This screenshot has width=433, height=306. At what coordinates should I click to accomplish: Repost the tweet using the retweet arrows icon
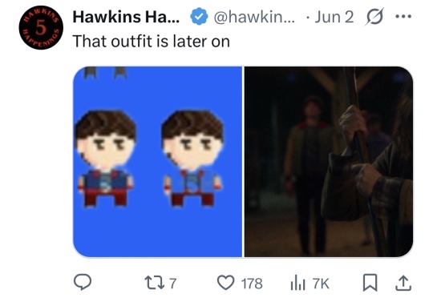155,283
